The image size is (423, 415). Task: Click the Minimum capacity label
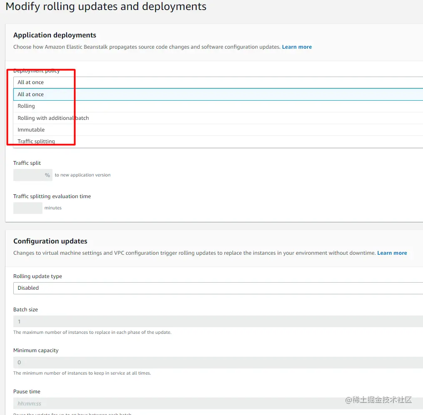pos(36,350)
